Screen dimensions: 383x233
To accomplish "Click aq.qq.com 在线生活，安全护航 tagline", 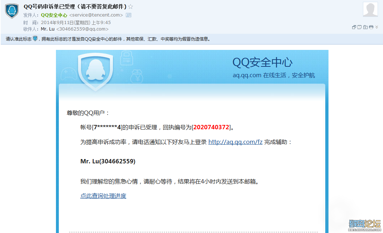I will [x=274, y=75].
